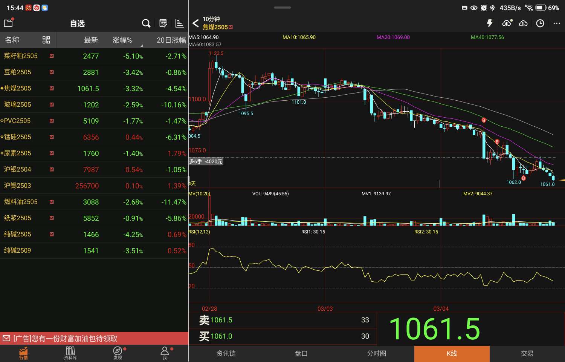Select 燃料油2505 in watchlist
Image resolution: width=565 pixels, height=362 pixels.
pyautogui.click(x=94, y=202)
